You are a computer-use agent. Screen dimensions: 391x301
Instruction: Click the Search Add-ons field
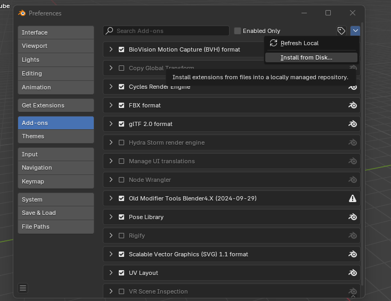coord(166,31)
